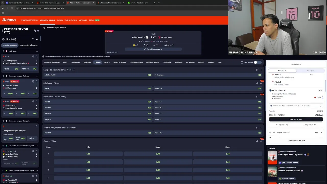Switch to Resueltas bets tab
This screenshot has height=184, width=327.
[x=310, y=71]
